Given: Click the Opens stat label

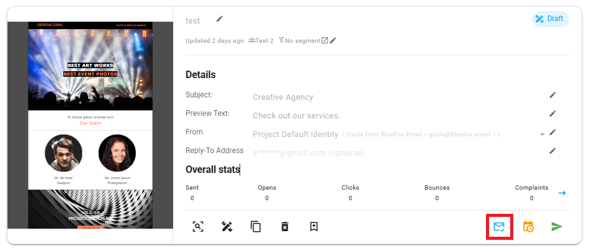Looking at the screenshot, I should coord(267,188).
